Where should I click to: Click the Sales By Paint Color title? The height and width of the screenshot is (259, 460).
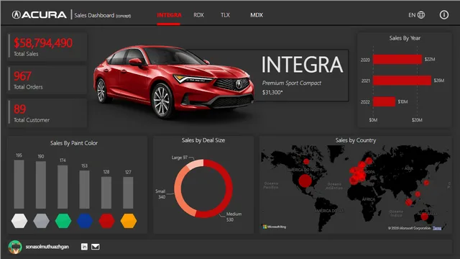[x=74, y=143]
